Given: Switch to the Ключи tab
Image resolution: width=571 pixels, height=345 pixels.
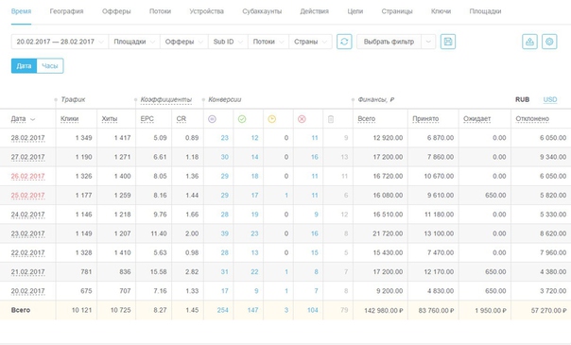Looking at the screenshot, I should tap(441, 11).
